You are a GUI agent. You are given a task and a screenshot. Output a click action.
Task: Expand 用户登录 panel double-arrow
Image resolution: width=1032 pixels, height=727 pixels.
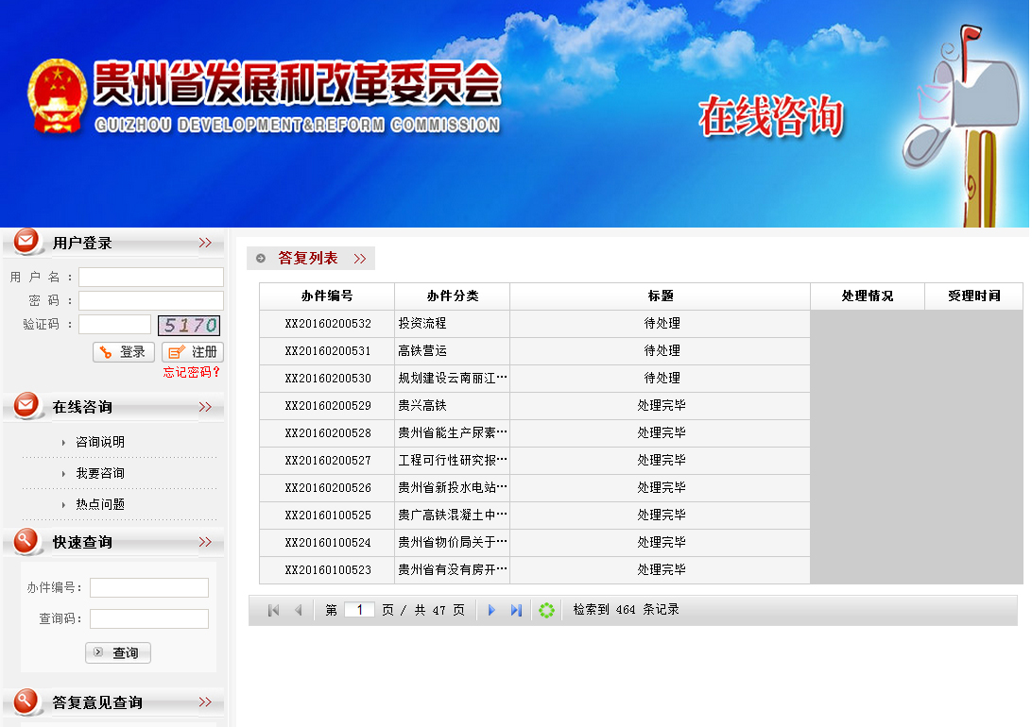coord(205,244)
